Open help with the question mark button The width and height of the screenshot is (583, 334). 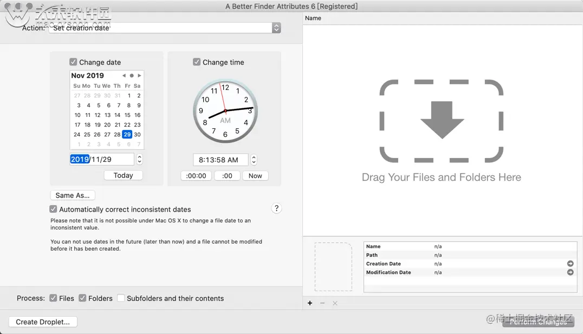click(276, 208)
